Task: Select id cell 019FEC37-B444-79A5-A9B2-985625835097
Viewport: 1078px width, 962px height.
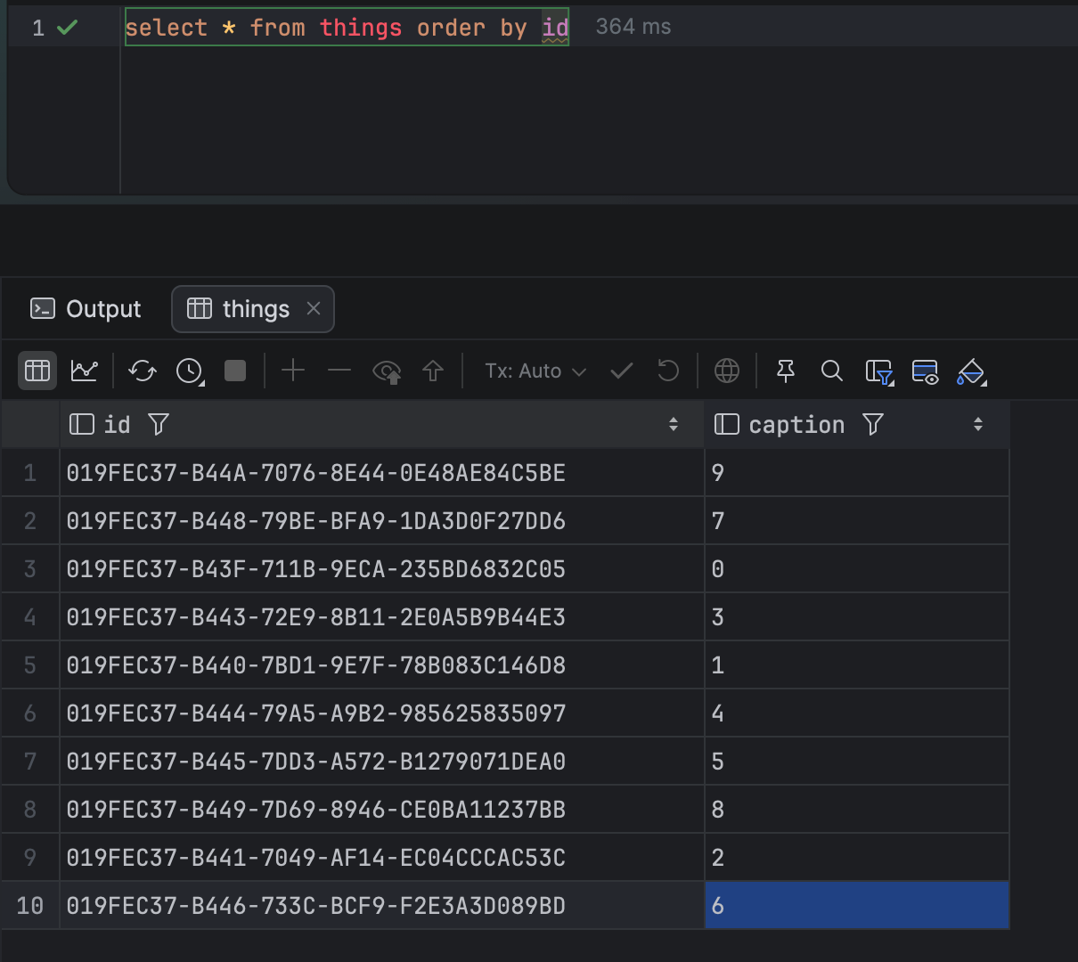Action: click(381, 713)
